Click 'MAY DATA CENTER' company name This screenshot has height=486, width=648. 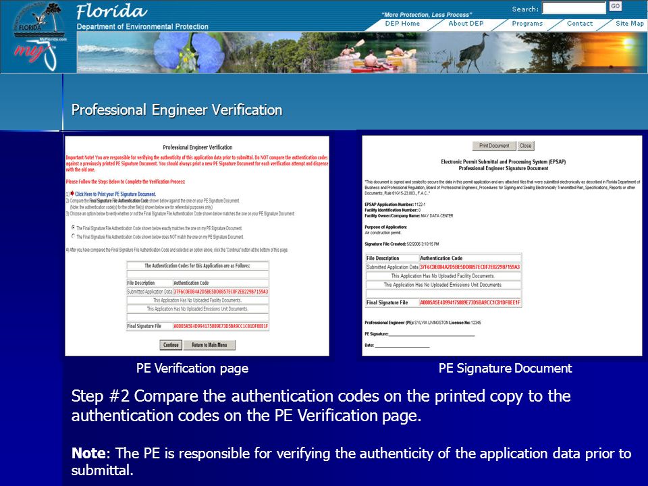tap(437, 215)
